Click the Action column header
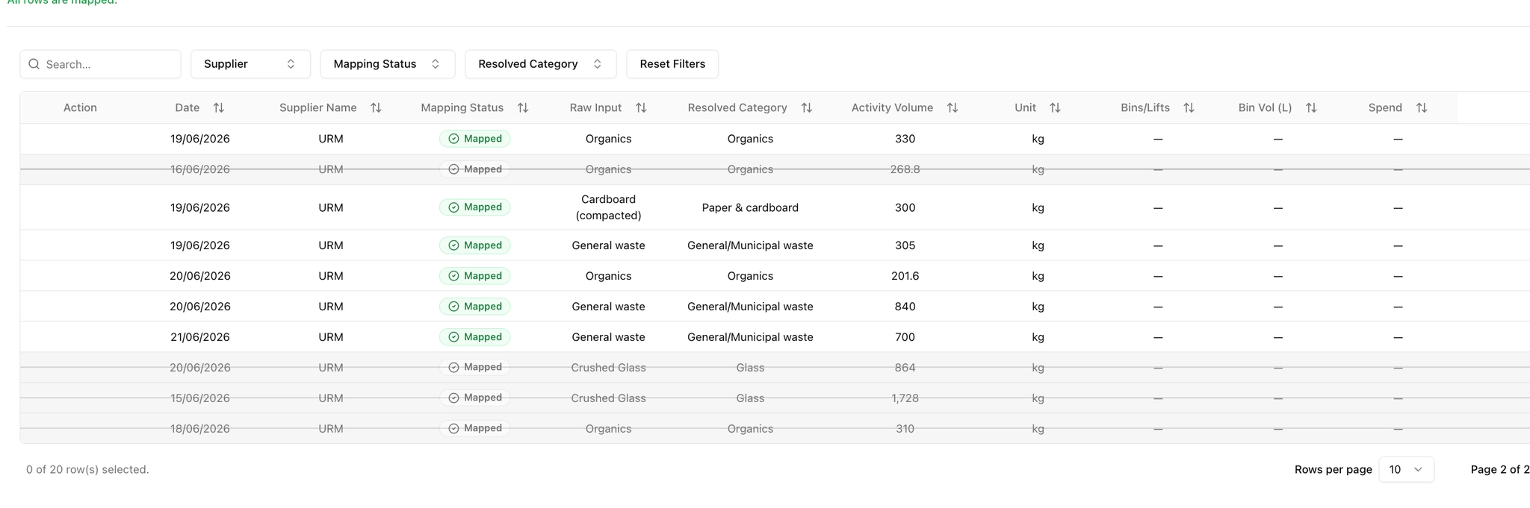The width and height of the screenshot is (1530, 508). (80, 107)
